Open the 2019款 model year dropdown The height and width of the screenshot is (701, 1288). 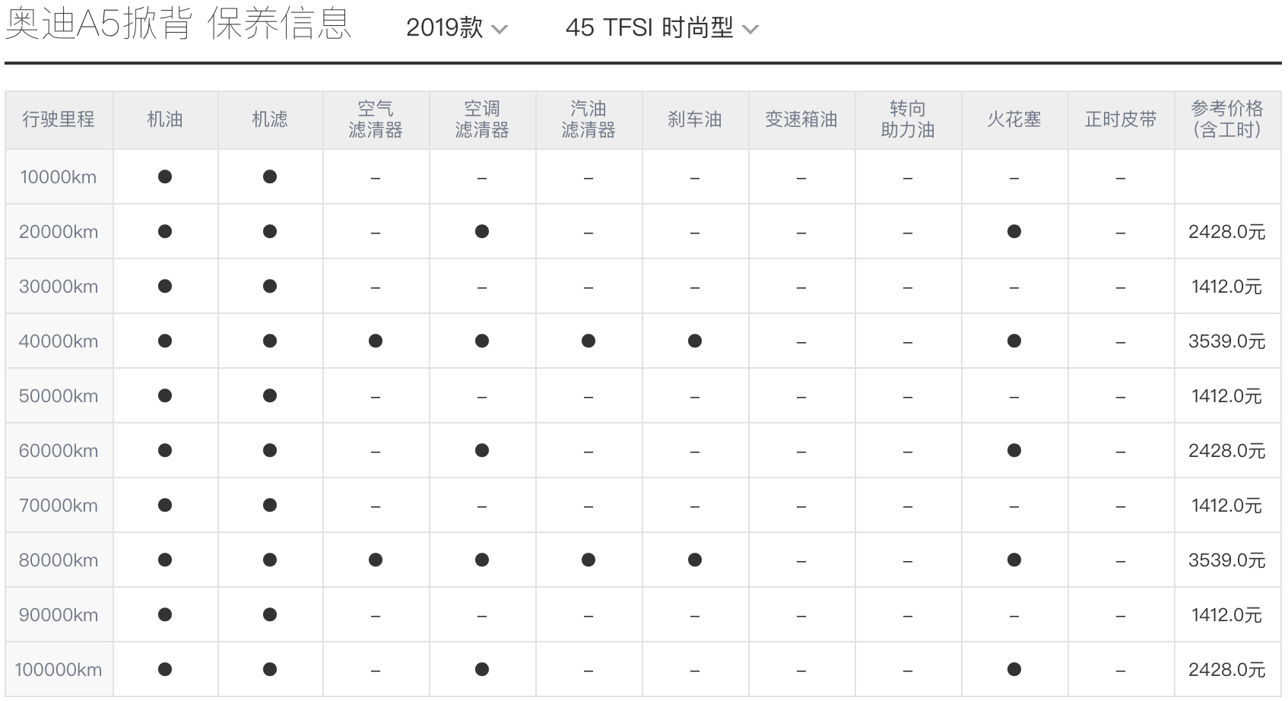[456, 28]
